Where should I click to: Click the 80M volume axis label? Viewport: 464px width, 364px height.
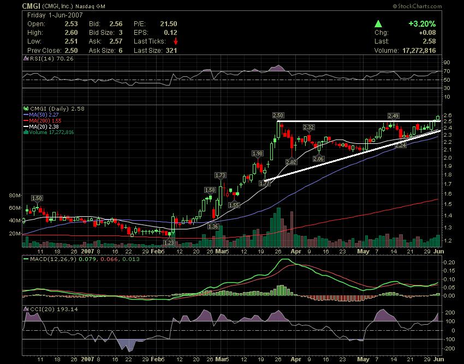click(x=15, y=195)
